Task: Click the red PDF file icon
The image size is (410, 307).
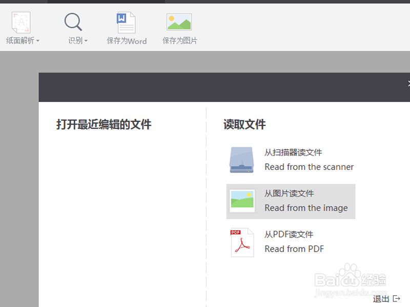Action: pos(242,243)
